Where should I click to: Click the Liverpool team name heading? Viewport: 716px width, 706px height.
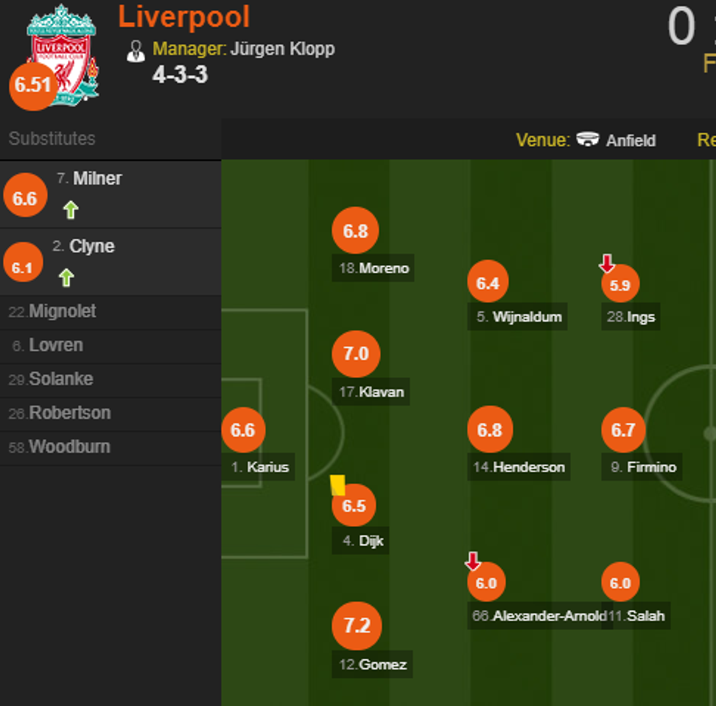(184, 17)
